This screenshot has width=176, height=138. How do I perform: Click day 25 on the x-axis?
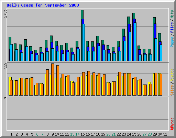coord(134,134)
